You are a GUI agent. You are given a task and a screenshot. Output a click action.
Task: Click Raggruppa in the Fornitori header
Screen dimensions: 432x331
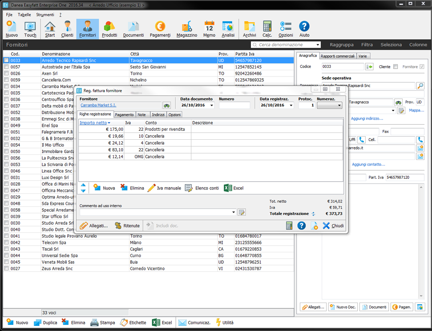coord(342,44)
